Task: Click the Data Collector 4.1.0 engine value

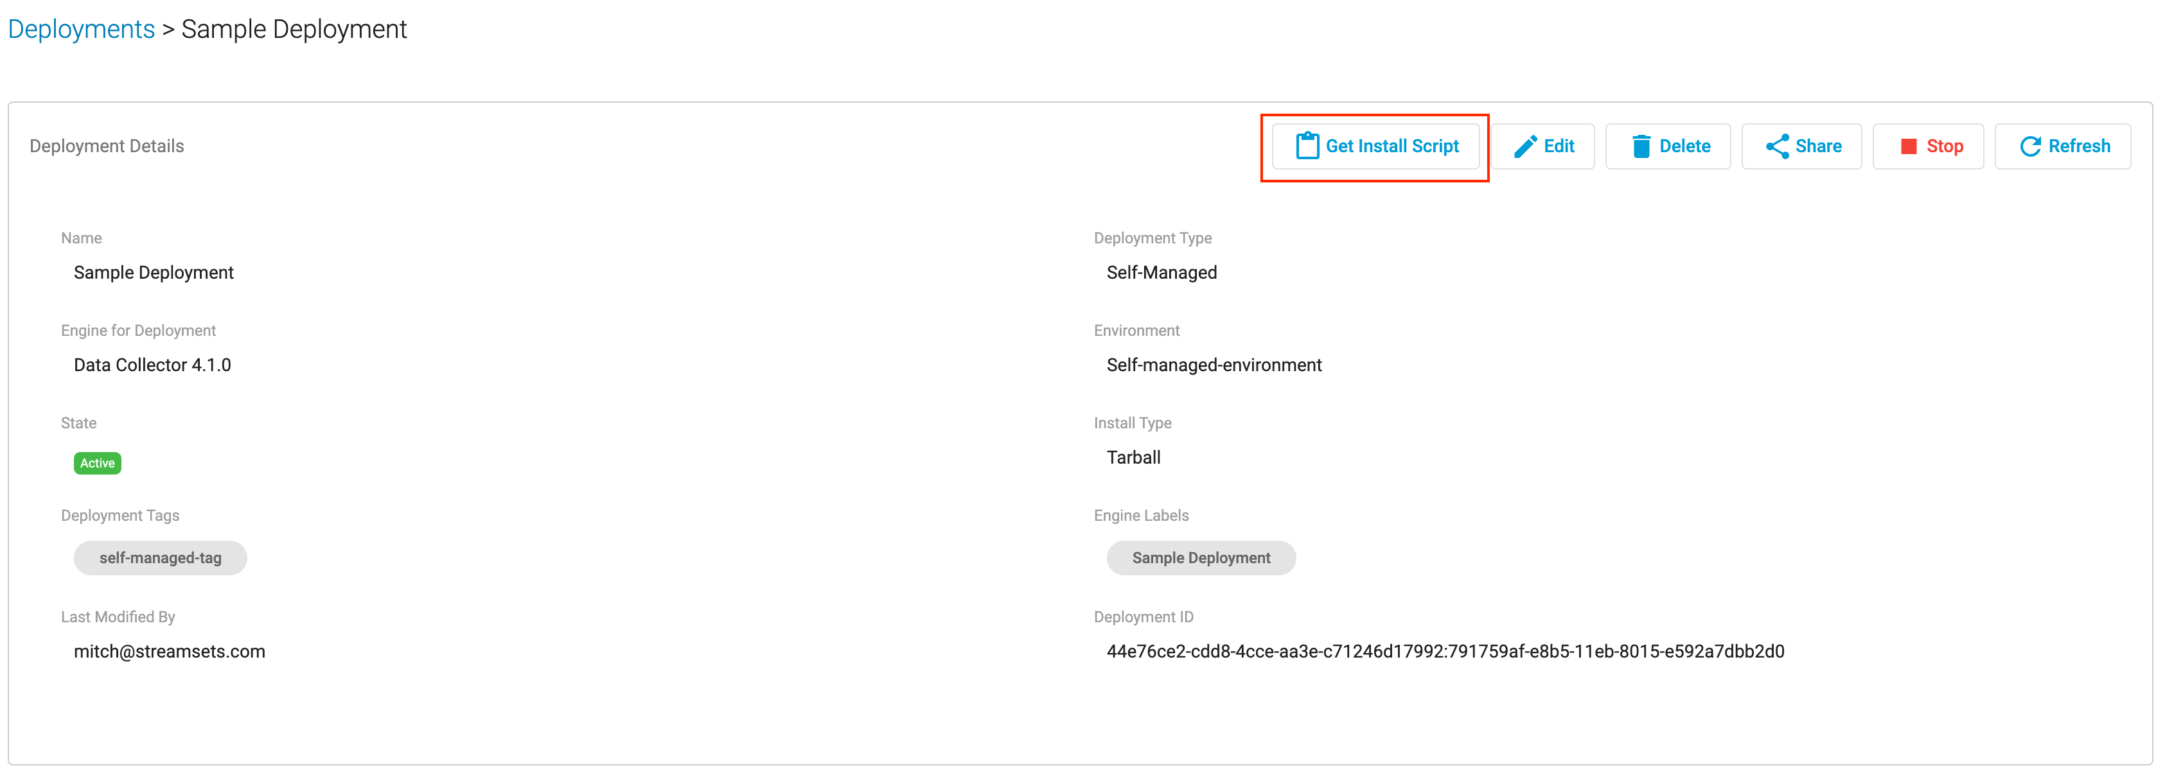Action: click(x=152, y=365)
